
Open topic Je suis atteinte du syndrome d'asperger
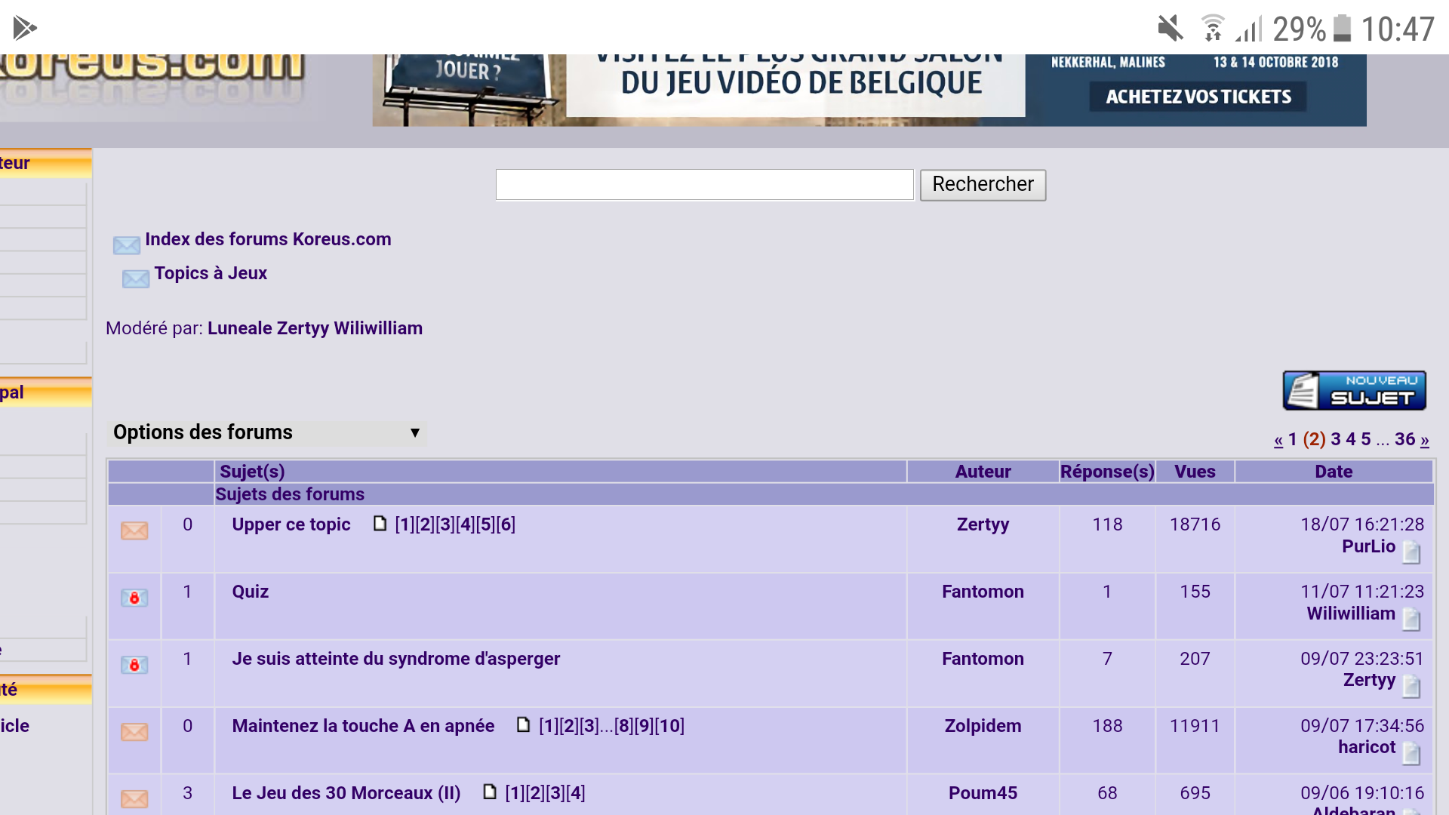click(395, 659)
